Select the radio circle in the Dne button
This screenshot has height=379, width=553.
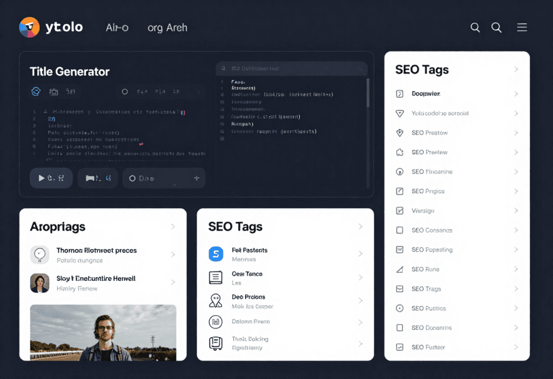click(x=132, y=178)
